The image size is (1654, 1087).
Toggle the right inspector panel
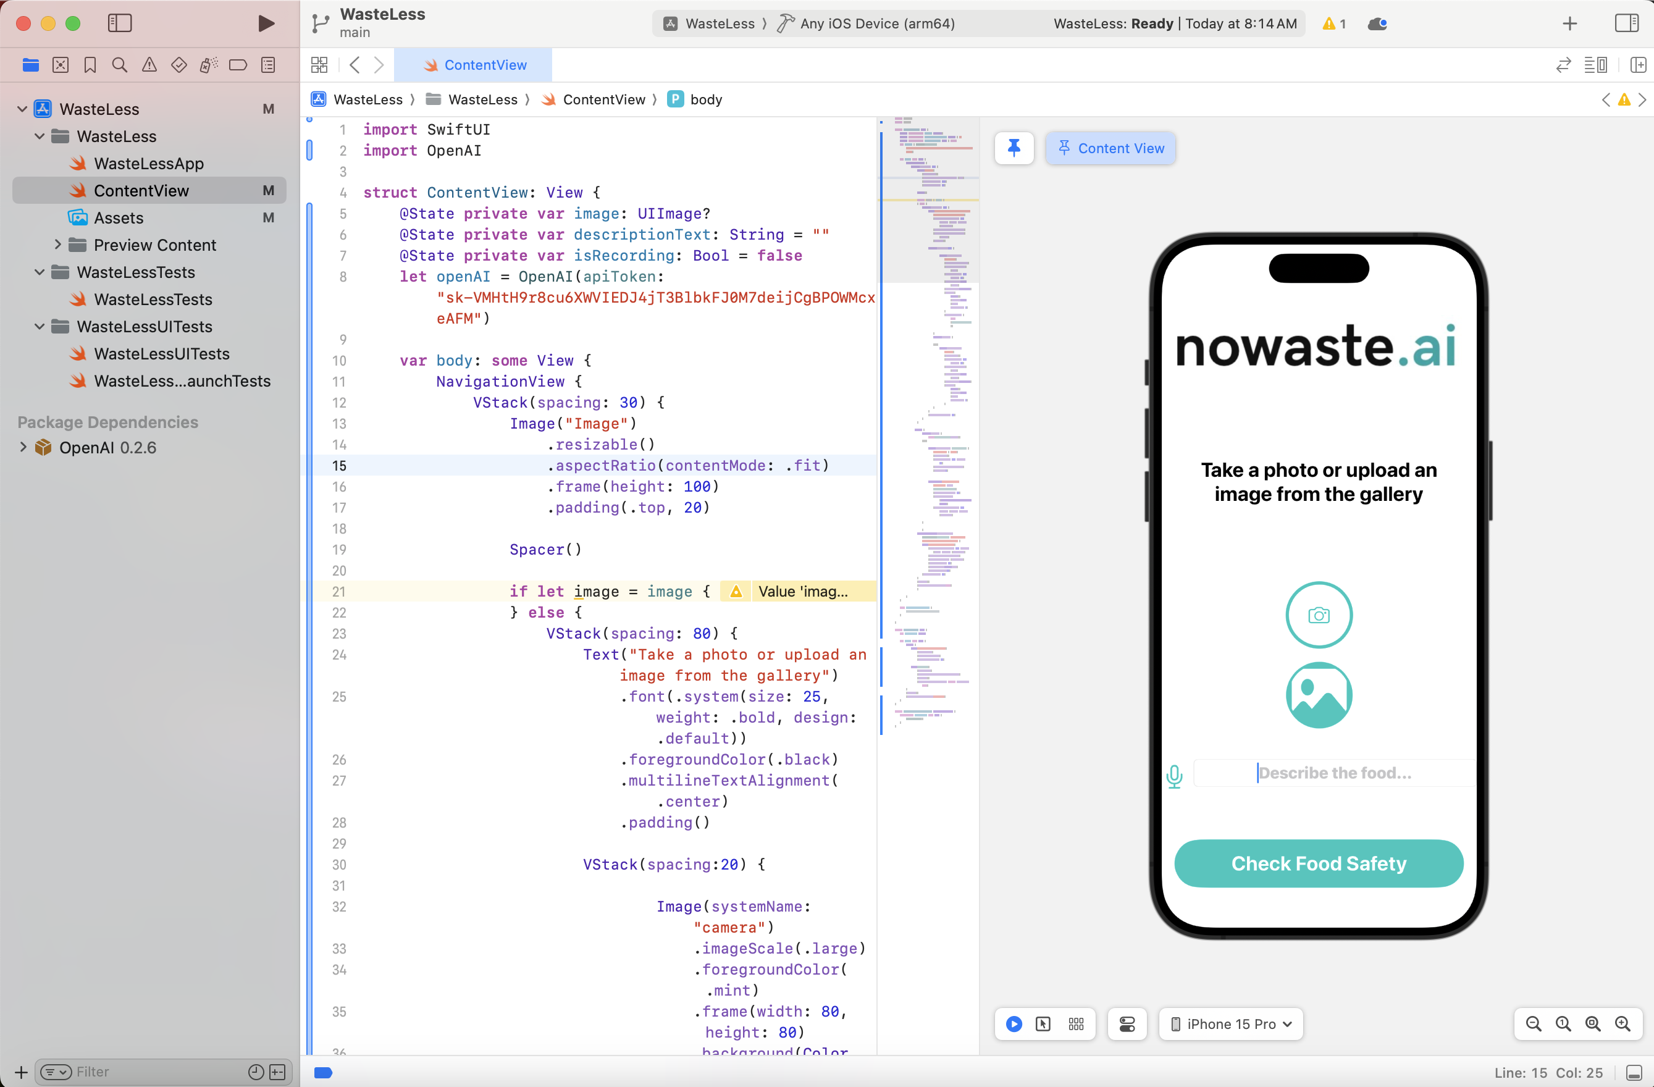point(1626,23)
